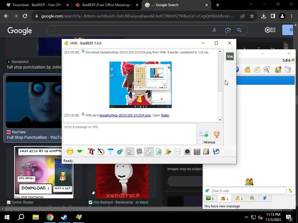298x223 pixels.
Task: Click the trash bin icon in main window
Action: pyautogui.click(x=288, y=69)
